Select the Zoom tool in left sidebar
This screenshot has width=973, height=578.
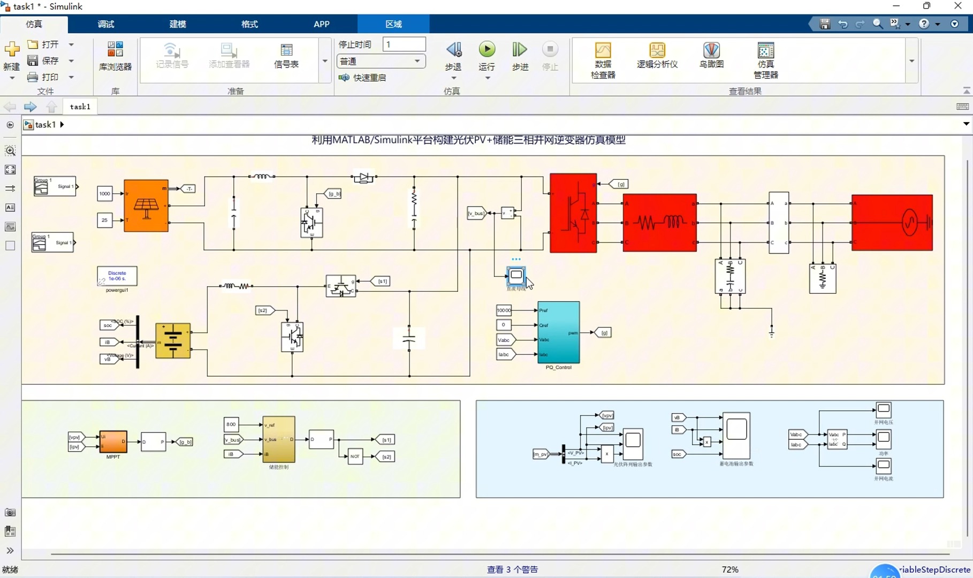click(x=10, y=151)
